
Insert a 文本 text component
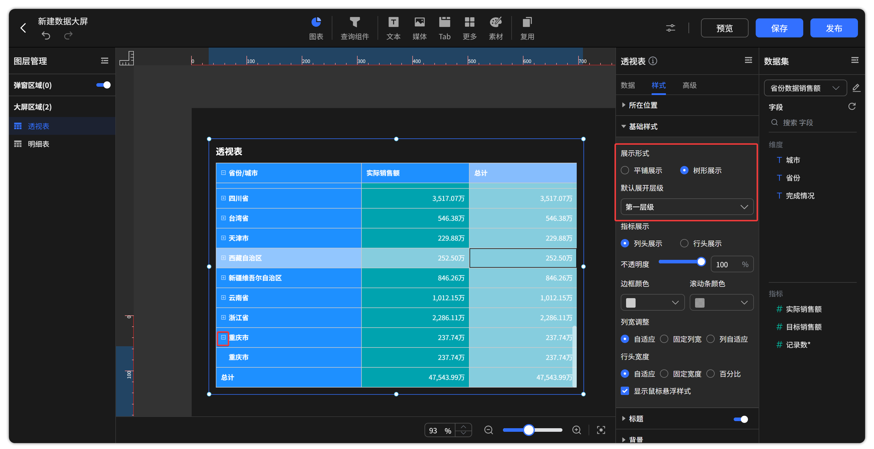(x=393, y=28)
